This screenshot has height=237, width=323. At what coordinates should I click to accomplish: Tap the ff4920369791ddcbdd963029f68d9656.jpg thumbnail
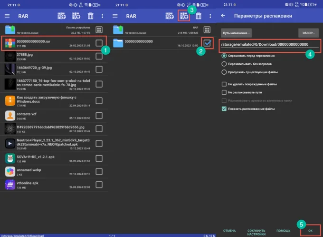click(x=10, y=128)
